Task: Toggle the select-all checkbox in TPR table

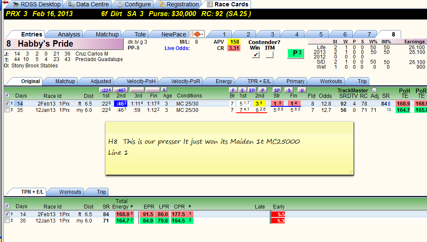Action: 7,206
